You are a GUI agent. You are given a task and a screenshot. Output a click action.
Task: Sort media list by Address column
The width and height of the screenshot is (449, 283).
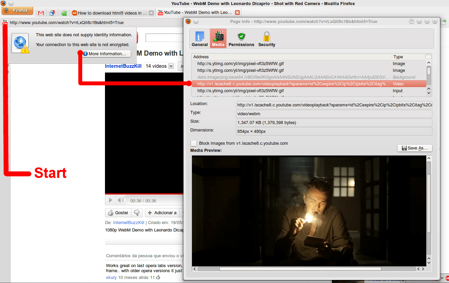pos(292,57)
